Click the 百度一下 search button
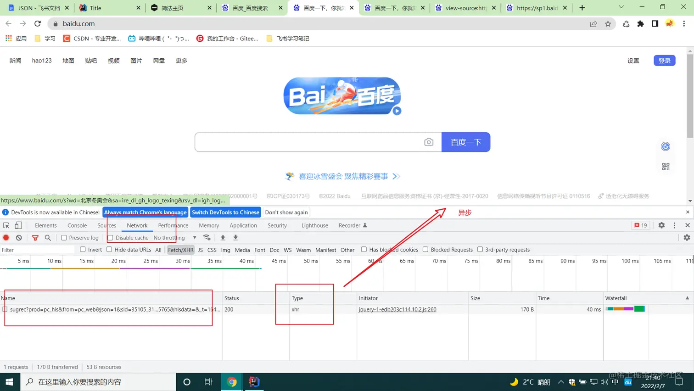 (x=466, y=142)
